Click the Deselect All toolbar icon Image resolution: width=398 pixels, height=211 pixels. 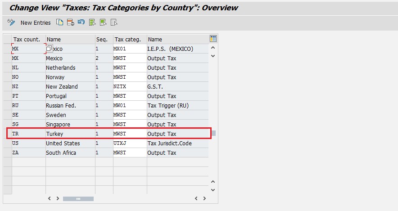(114, 22)
